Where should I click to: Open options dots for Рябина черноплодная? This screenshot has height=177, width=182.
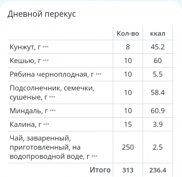(x=99, y=74)
